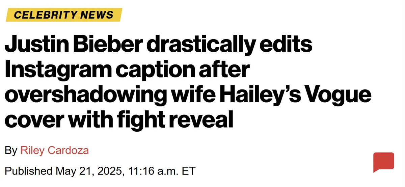Open the CELEBRITY NEWS category tag
The image size is (405, 187).
pyautogui.click(x=64, y=15)
